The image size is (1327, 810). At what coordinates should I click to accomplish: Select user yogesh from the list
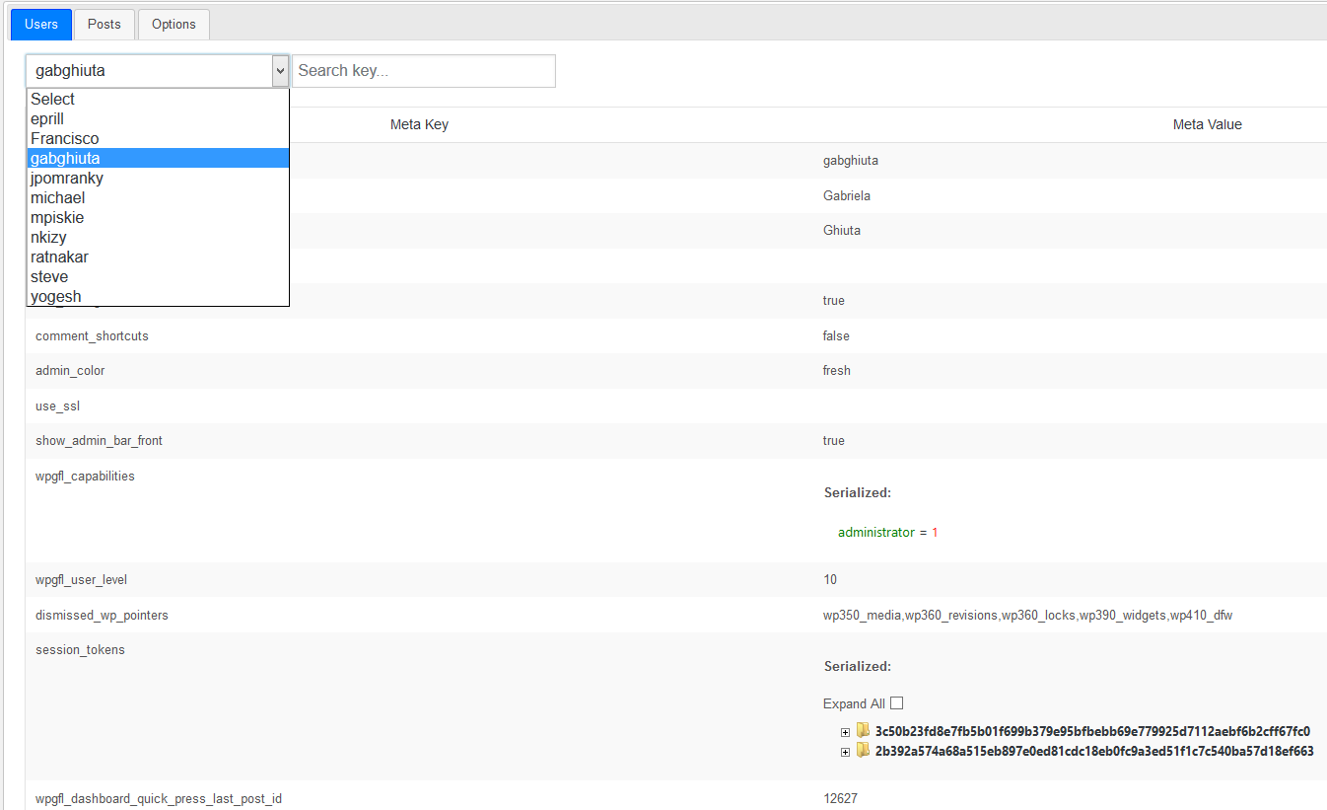[x=158, y=296]
